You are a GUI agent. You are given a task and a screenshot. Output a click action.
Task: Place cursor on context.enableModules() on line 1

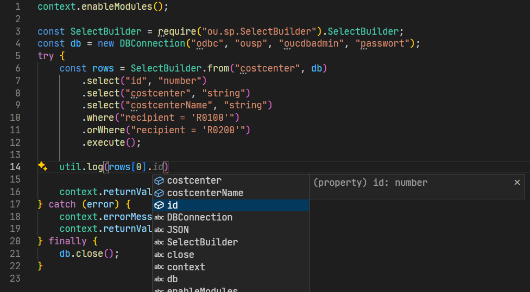[103, 7]
